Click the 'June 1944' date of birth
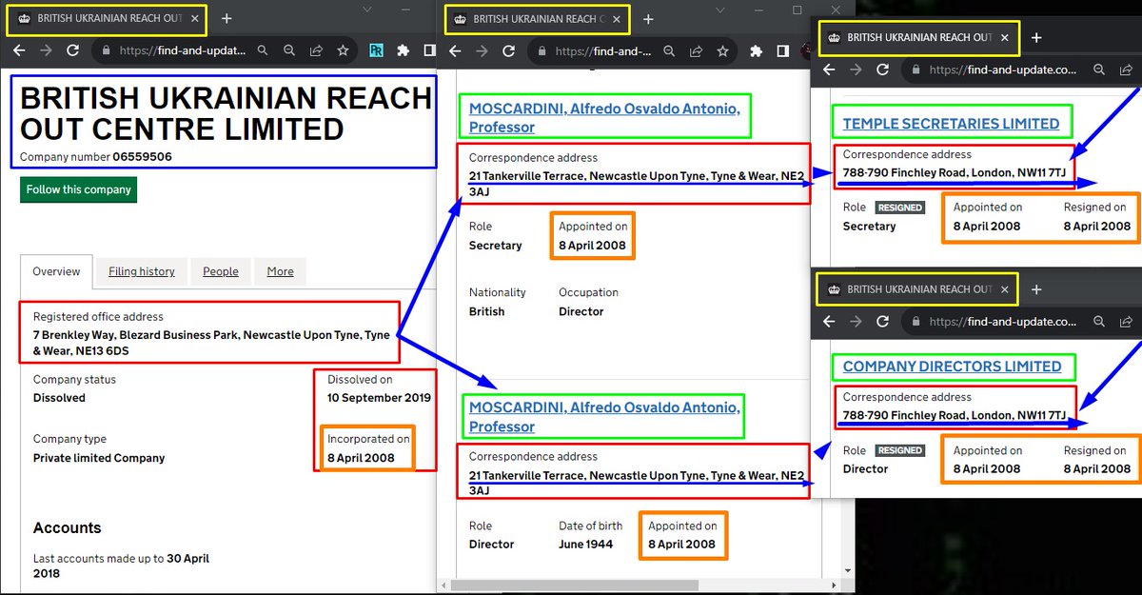The height and width of the screenshot is (595, 1142). coord(586,545)
